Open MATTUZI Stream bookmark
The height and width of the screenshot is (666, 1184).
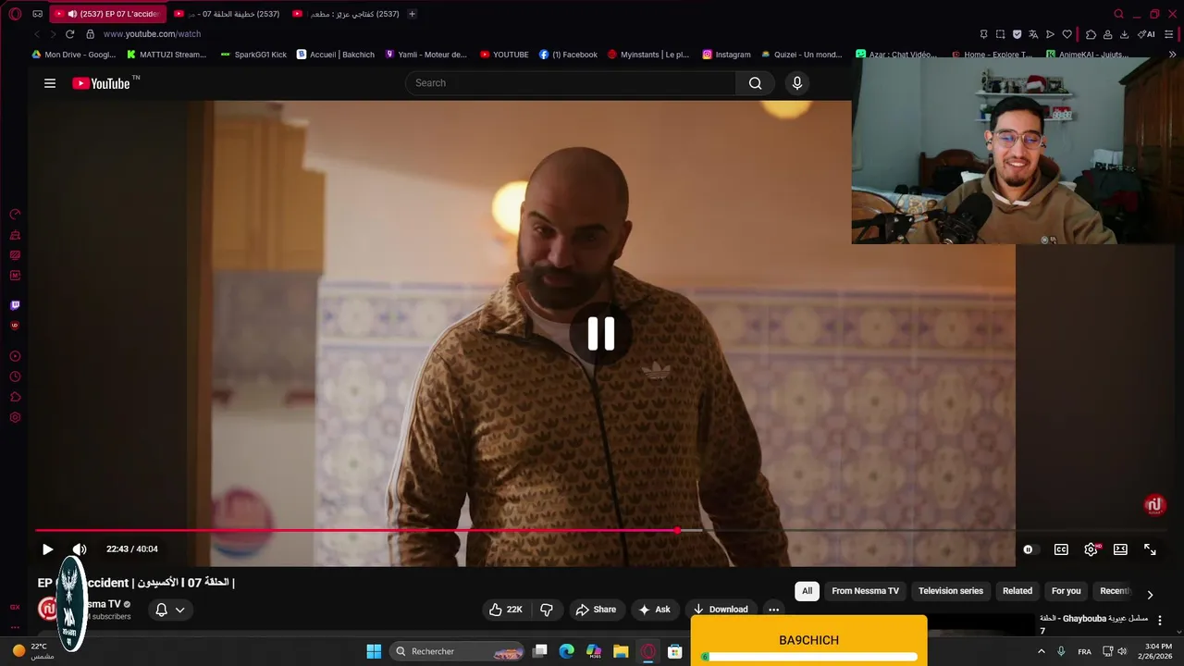[x=166, y=55]
